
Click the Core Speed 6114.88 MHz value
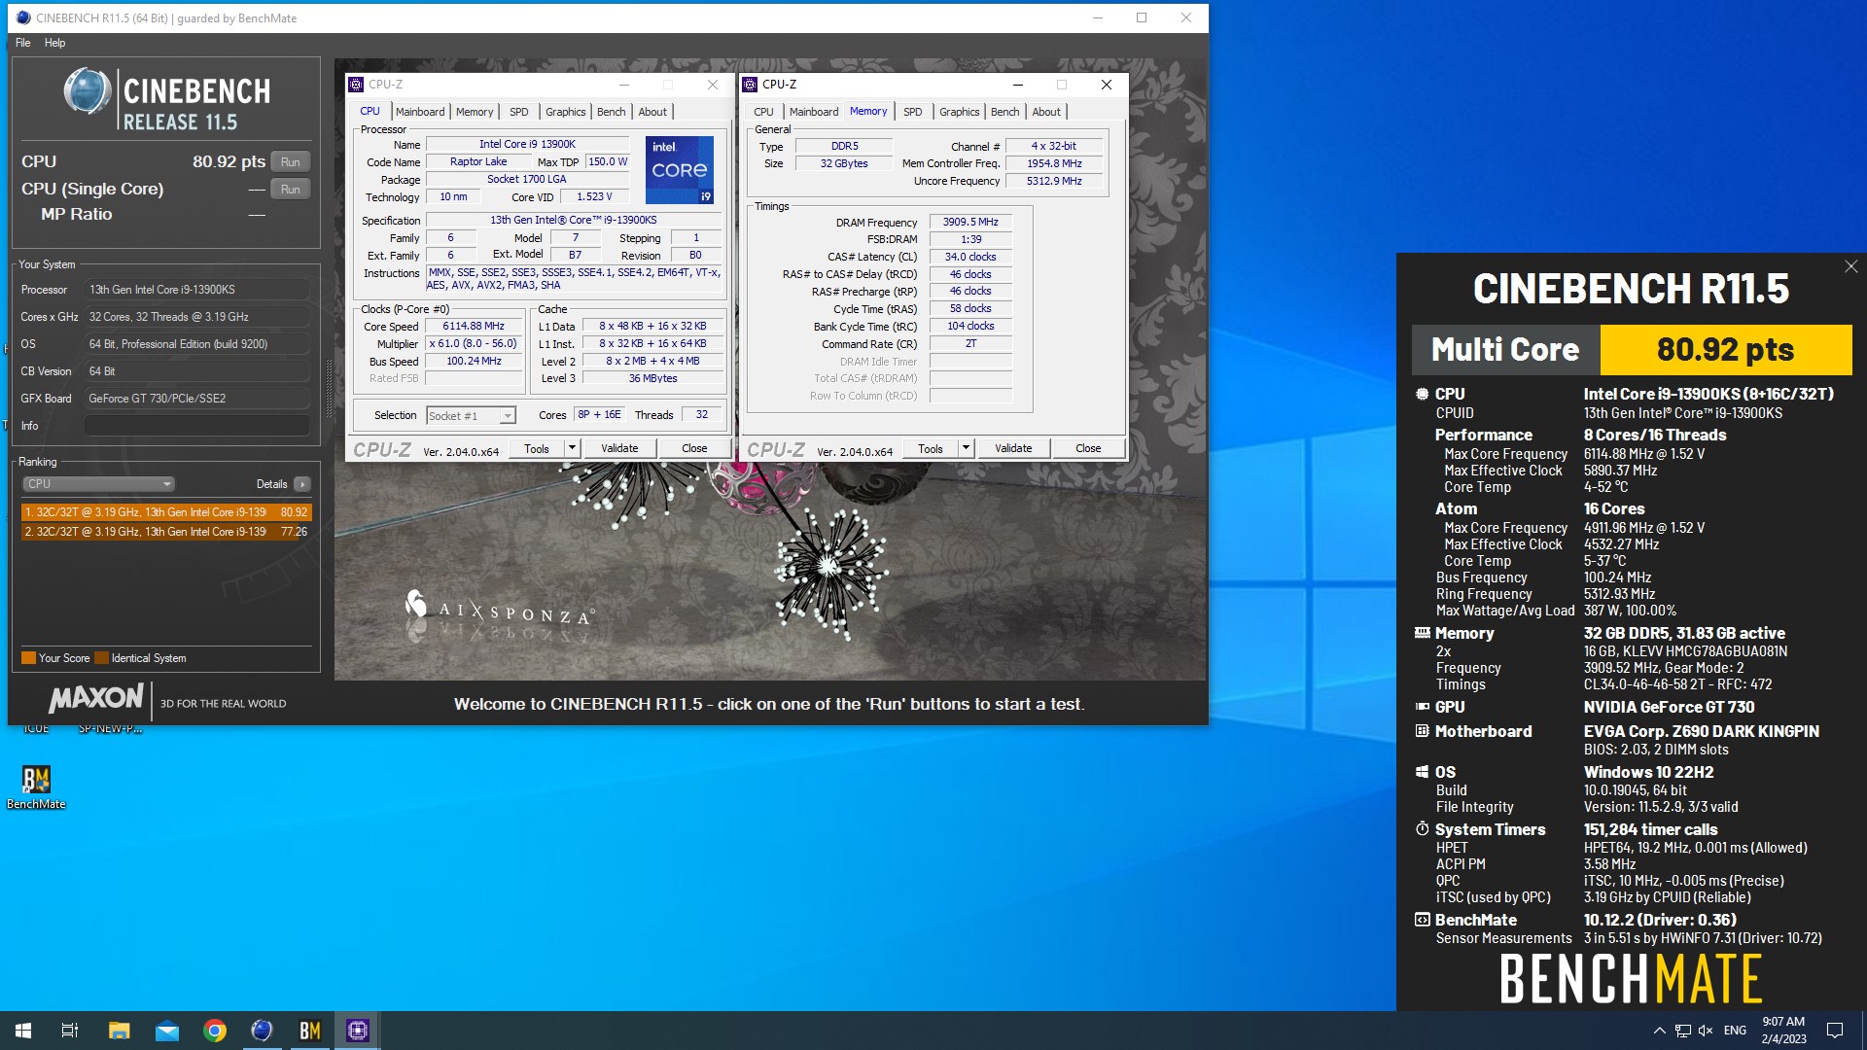(474, 327)
